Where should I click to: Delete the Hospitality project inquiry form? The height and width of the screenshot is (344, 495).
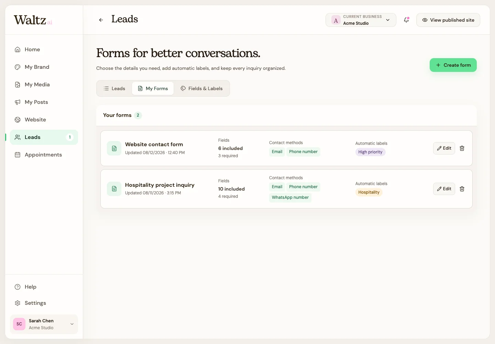point(462,189)
